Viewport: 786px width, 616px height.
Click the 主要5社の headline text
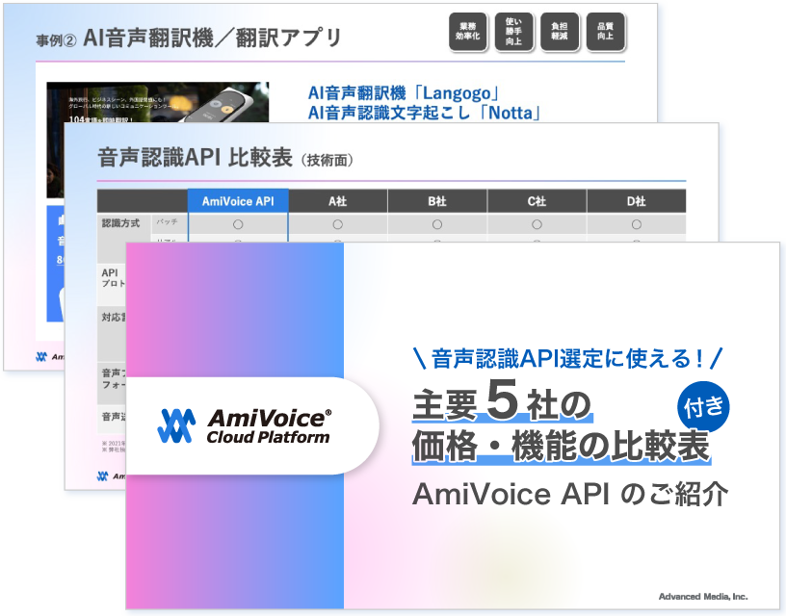pos(502,401)
